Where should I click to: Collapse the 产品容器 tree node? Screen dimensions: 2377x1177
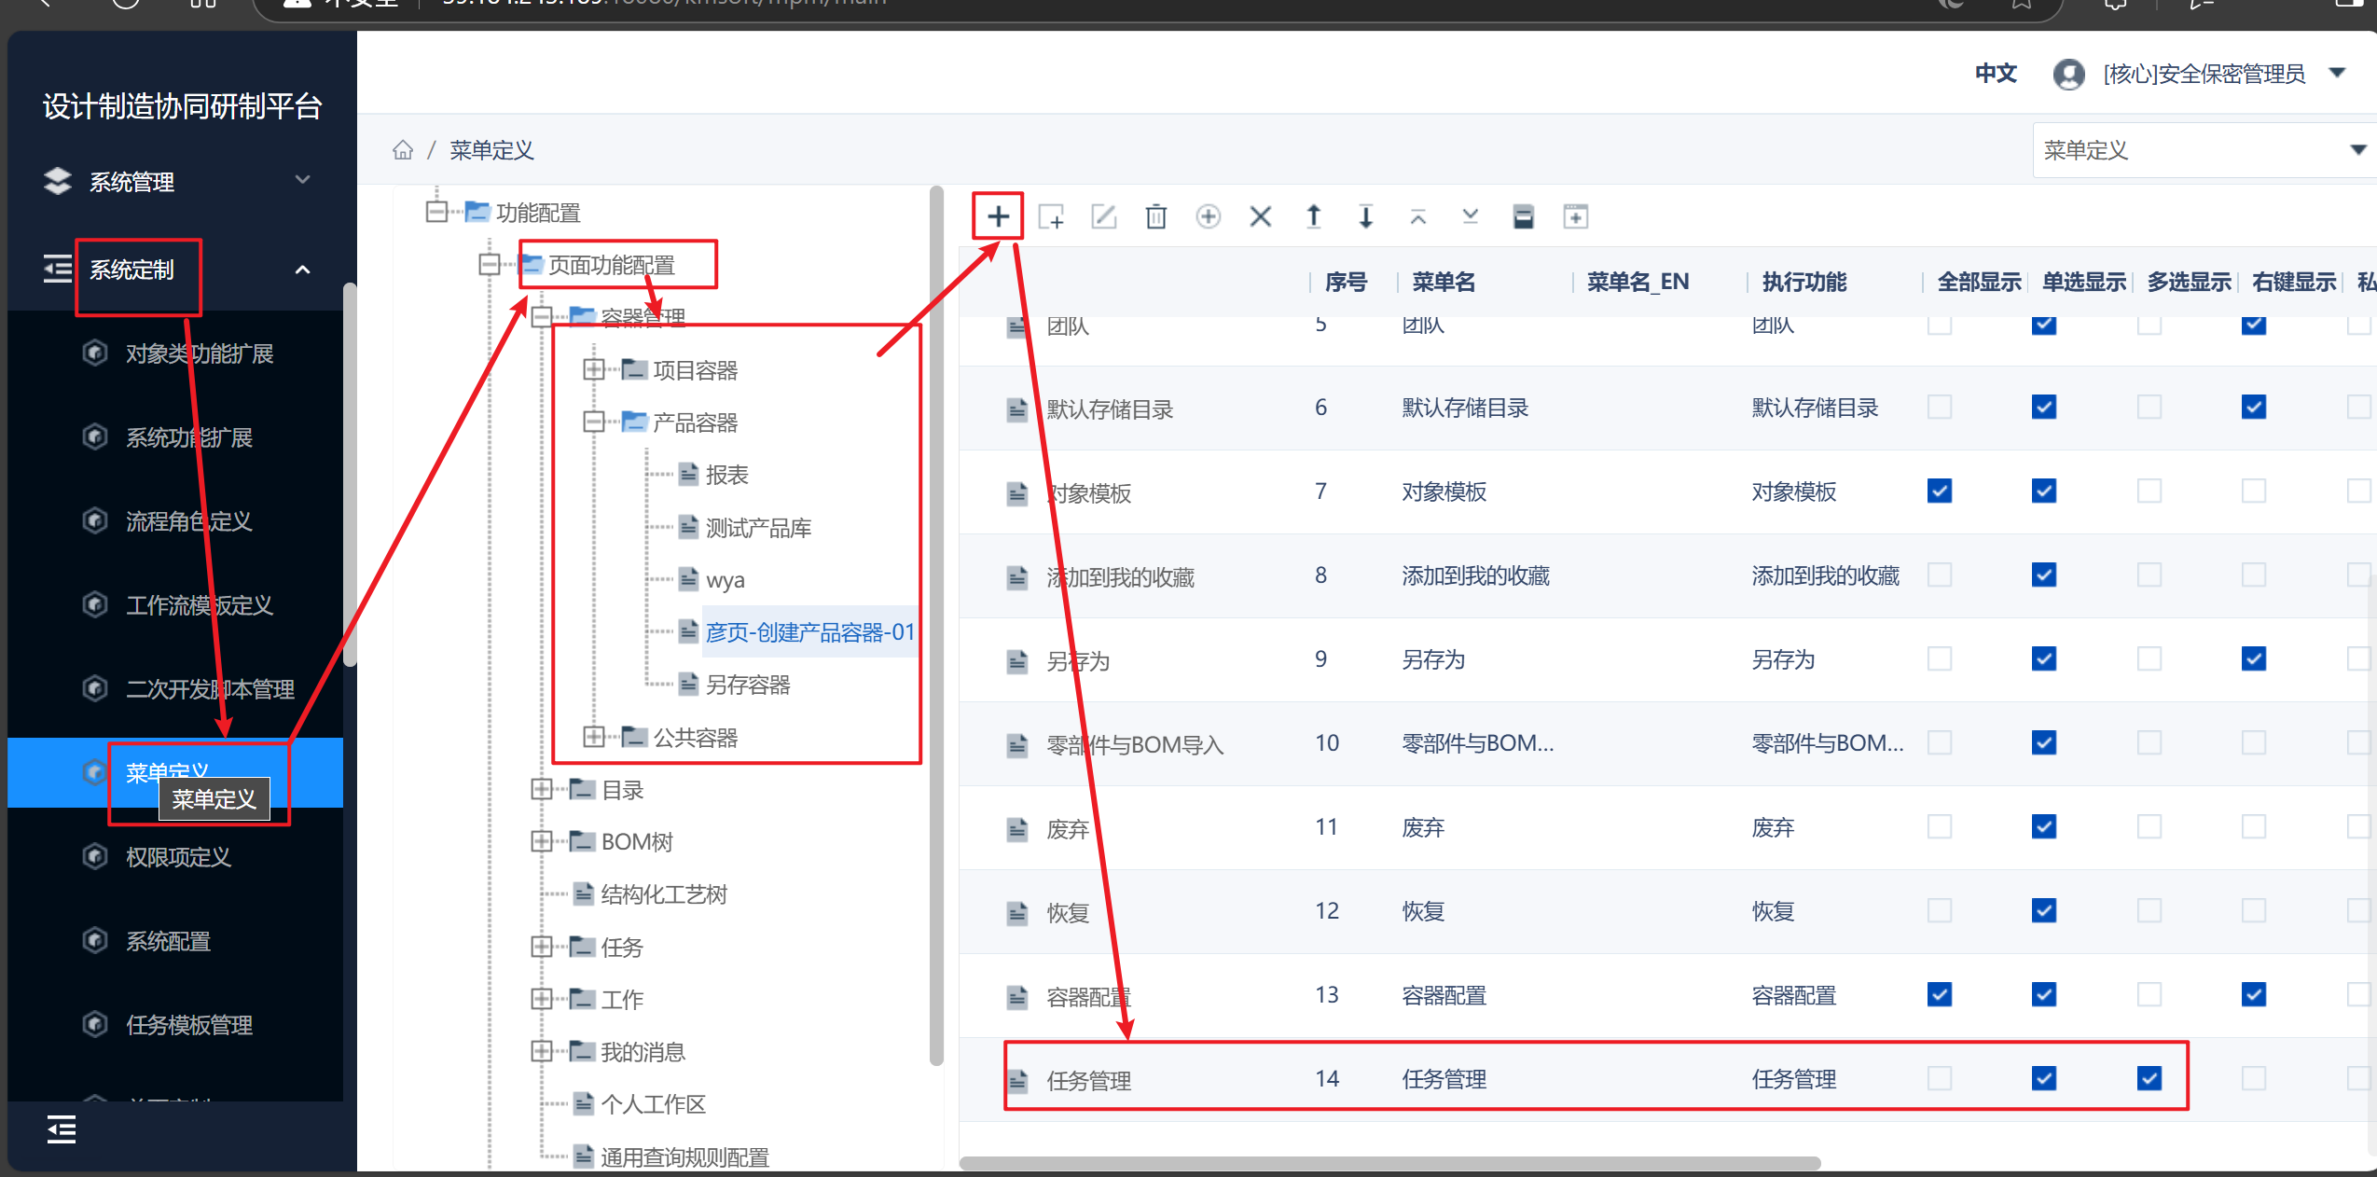tap(593, 422)
